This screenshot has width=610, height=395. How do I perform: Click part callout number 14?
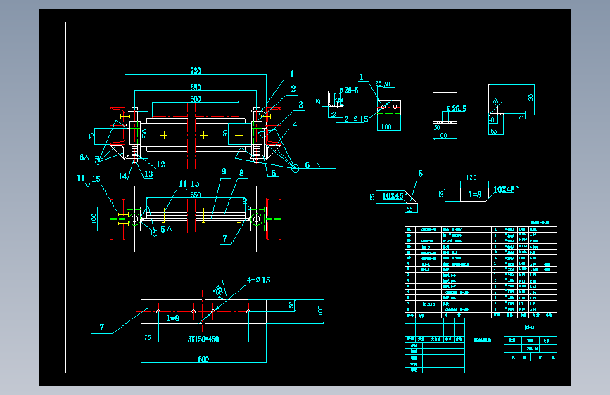pos(122,176)
